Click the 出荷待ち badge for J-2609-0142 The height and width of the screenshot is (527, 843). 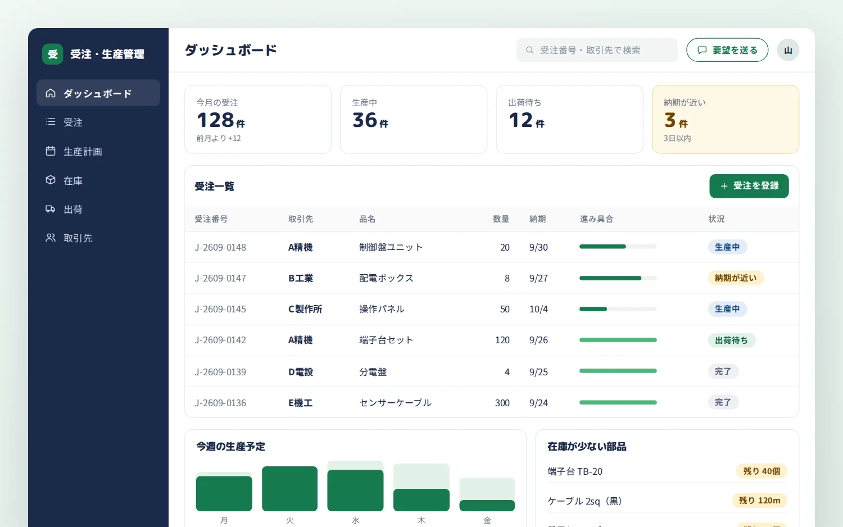click(x=731, y=340)
